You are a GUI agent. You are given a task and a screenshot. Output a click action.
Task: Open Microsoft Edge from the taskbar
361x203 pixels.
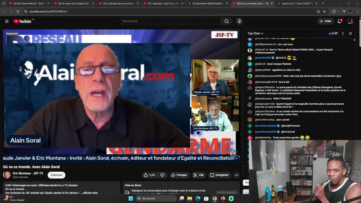(198, 198)
